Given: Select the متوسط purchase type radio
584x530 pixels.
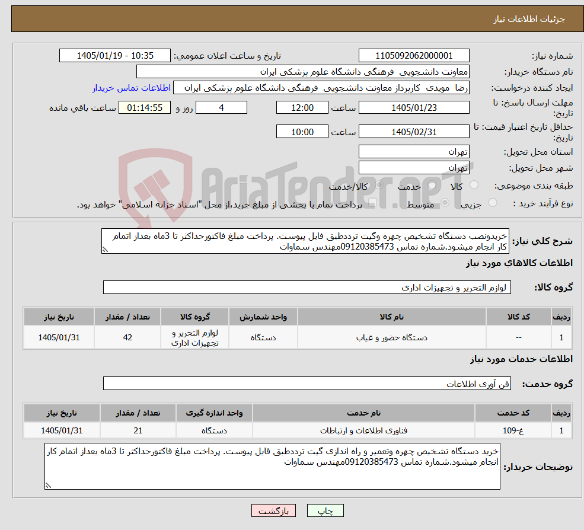Looking at the screenshot, I should 445,203.
